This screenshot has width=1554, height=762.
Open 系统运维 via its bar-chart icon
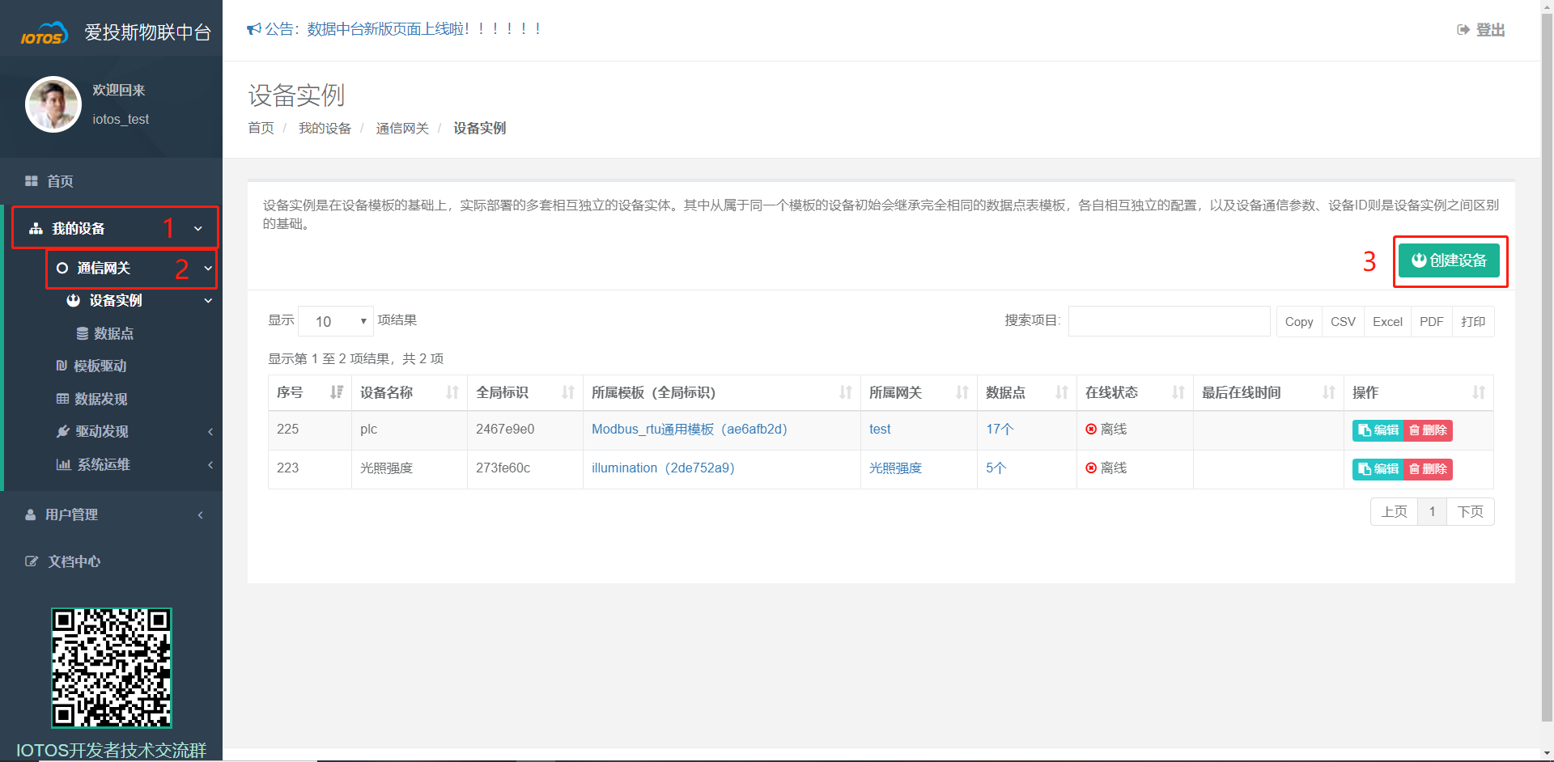tap(63, 464)
